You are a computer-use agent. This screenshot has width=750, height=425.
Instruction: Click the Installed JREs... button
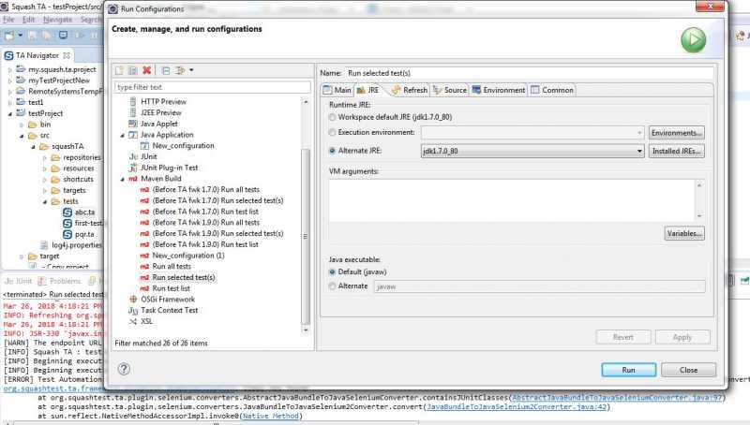point(677,150)
